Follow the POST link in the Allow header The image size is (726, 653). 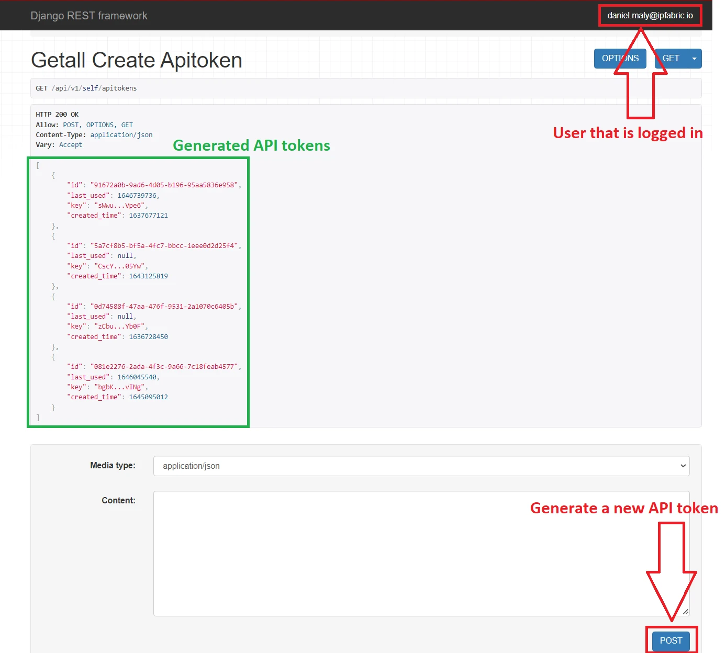(x=71, y=125)
